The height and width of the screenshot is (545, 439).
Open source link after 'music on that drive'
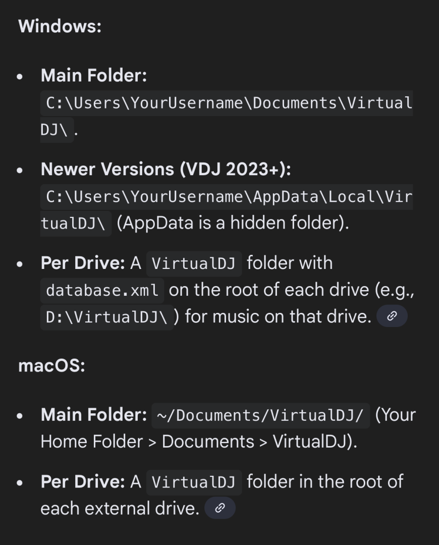[392, 317]
